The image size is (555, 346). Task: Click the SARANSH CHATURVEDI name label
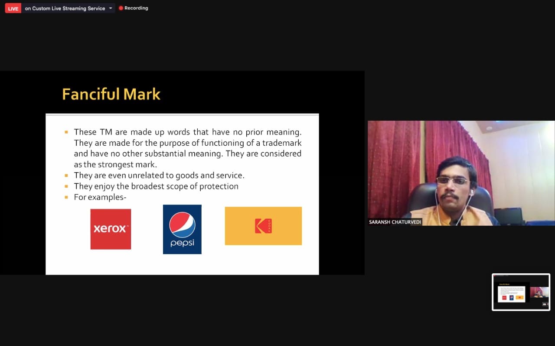pyautogui.click(x=395, y=222)
